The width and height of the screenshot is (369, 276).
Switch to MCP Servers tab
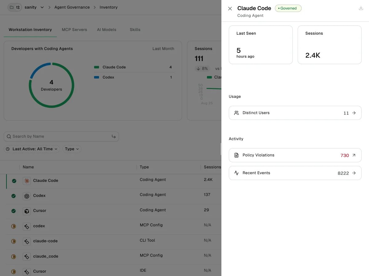(x=74, y=30)
